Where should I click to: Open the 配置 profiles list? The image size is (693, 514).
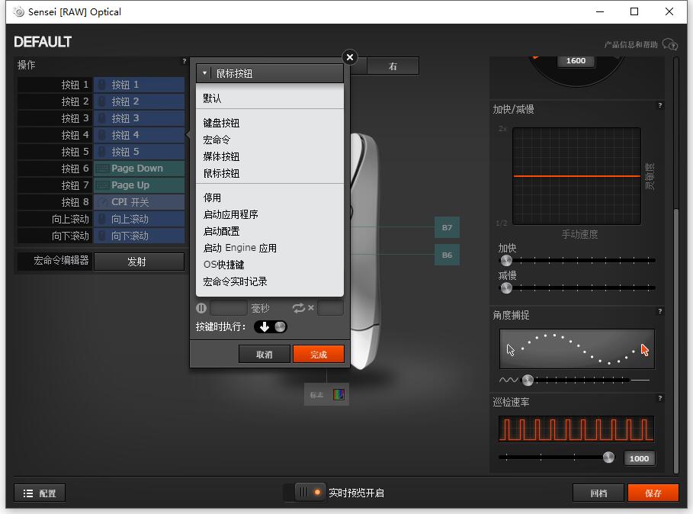(x=40, y=493)
